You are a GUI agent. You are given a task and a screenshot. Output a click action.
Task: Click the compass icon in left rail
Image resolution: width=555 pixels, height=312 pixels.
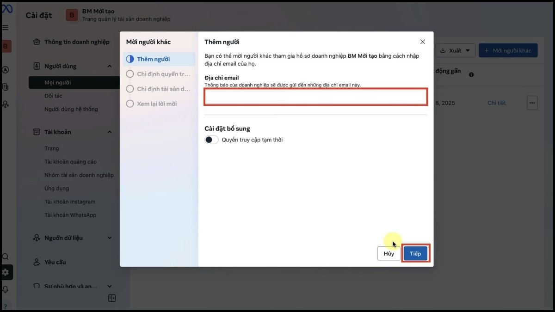pyautogui.click(x=6, y=70)
